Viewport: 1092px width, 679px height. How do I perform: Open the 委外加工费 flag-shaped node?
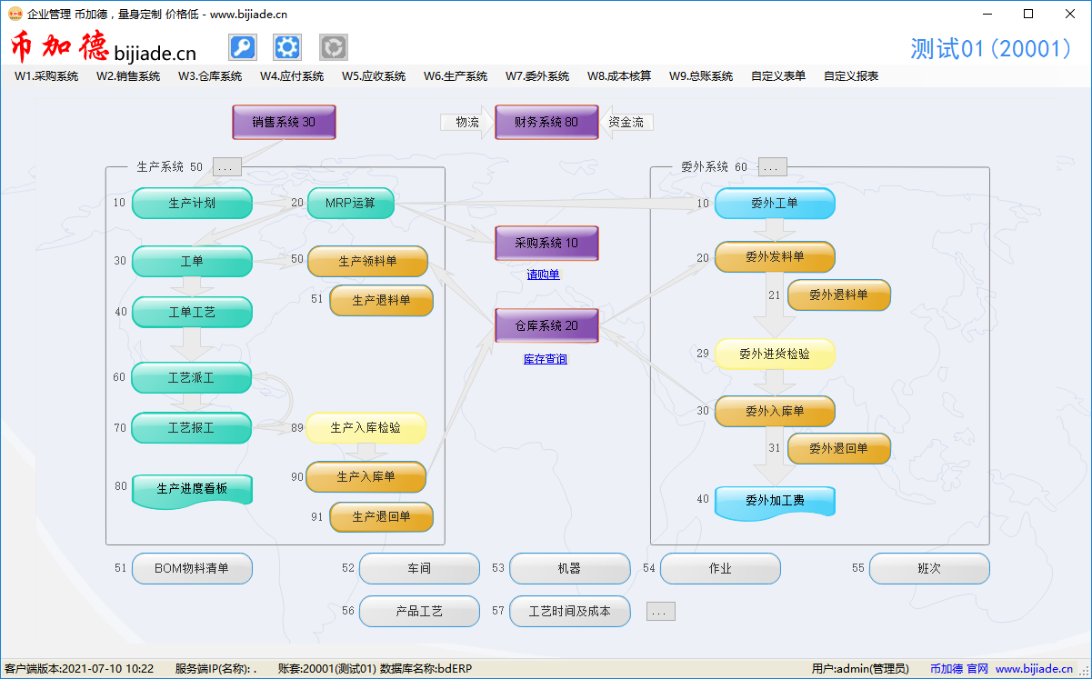click(x=775, y=501)
